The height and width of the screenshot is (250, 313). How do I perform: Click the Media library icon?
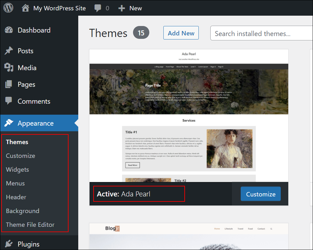pos(9,68)
